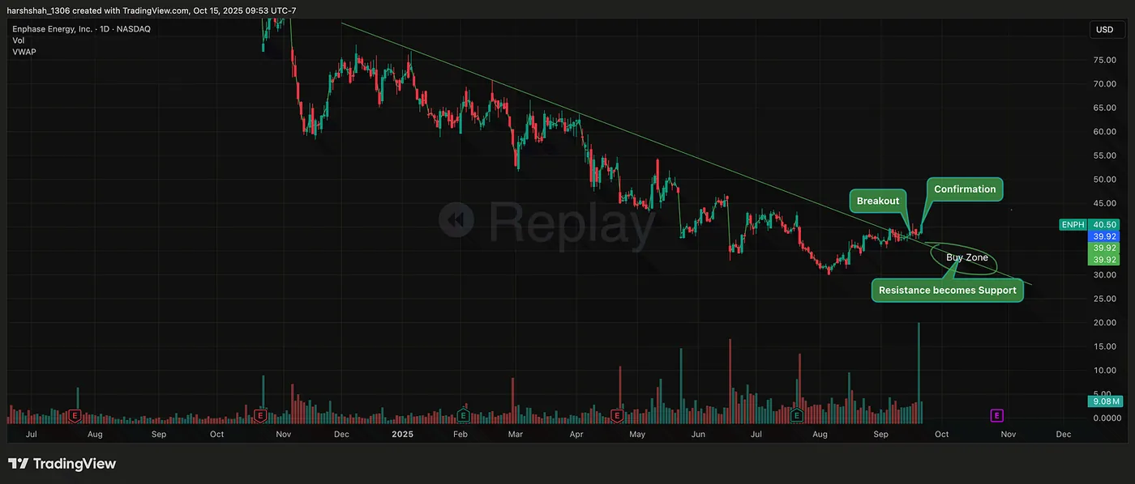Click the 55.00 price axis label

click(1106, 155)
